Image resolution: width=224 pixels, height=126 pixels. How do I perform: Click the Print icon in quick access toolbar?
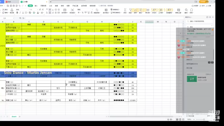(14, 6)
